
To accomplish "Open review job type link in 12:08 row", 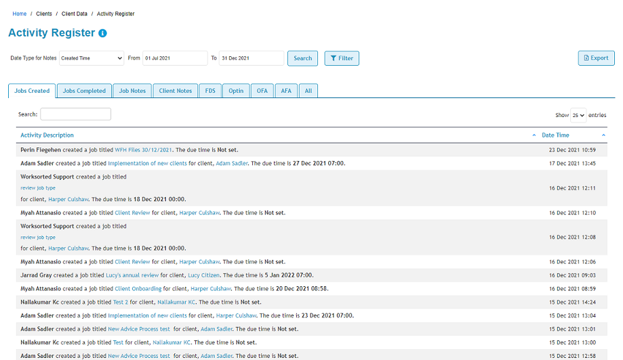I will pyautogui.click(x=38, y=237).
